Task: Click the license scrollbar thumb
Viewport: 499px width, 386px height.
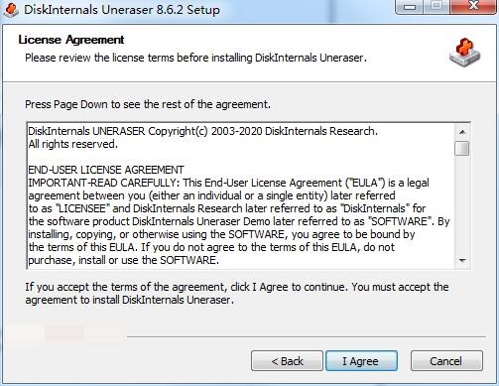Action: (x=462, y=148)
